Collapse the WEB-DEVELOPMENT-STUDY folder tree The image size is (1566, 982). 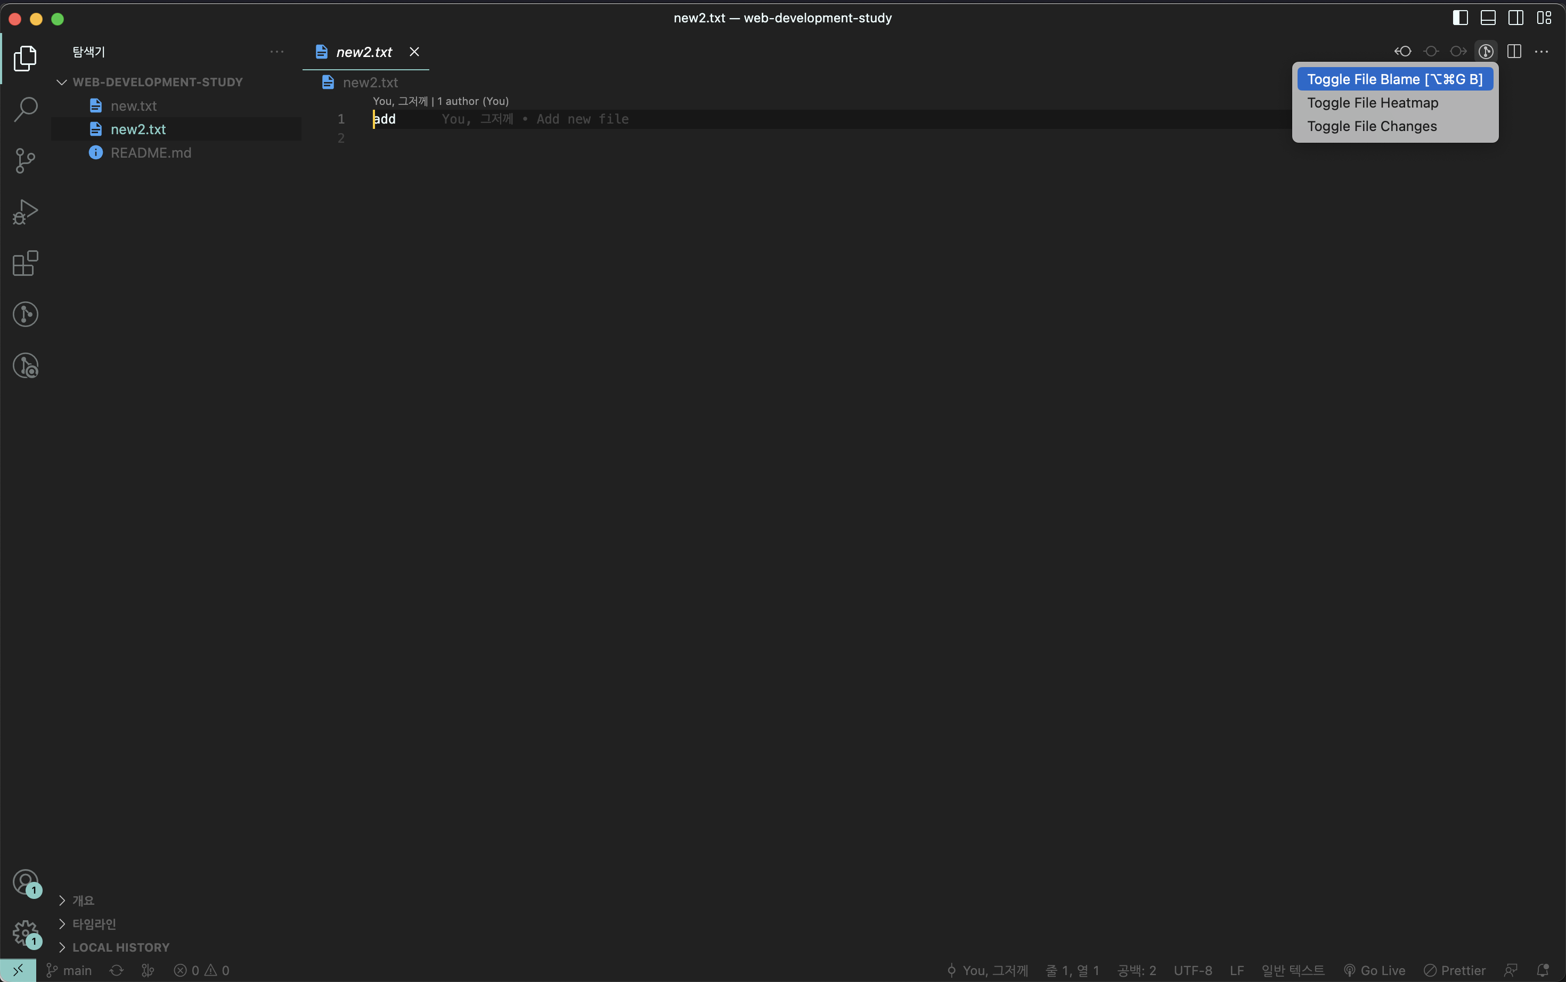click(x=62, y=82)
